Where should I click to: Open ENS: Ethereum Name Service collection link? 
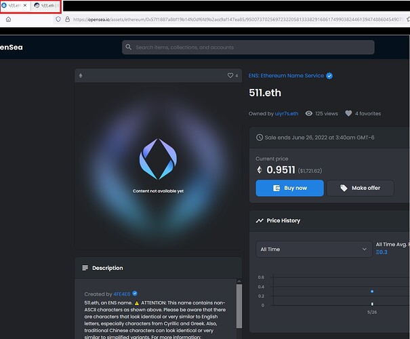pos(286,75)
